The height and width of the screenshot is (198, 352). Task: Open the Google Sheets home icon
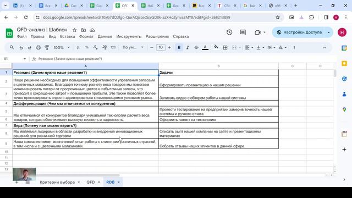tap(9, 33)
